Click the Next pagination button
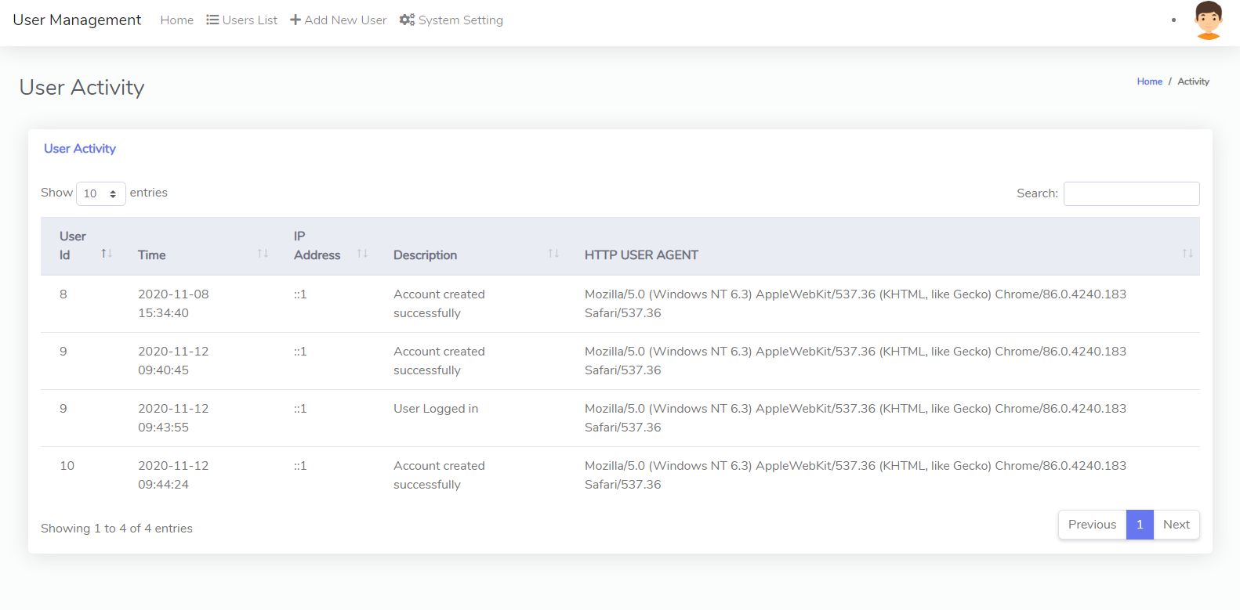This screenshot has width=1240, height=610. point(1176,525)
